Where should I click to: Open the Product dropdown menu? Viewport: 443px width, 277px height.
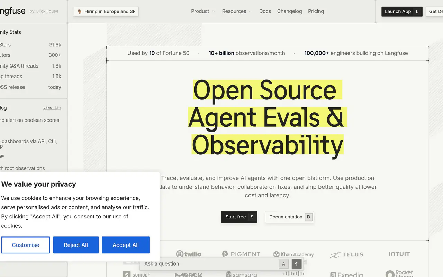coord(203,11)
